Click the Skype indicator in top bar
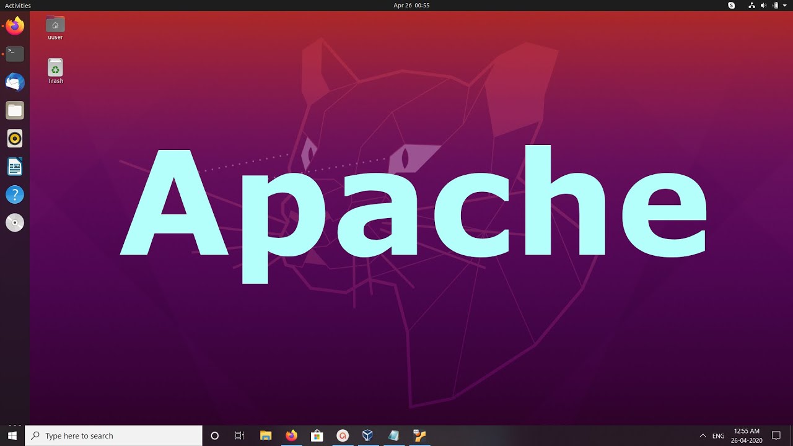793x446 pixels. coord(732,6)
